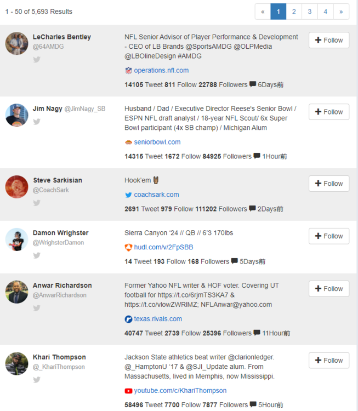Image resolution: width=358 pixels, height=411 pixels.
Task: Follow LeCharles Bentley
Action: point(328,40)
